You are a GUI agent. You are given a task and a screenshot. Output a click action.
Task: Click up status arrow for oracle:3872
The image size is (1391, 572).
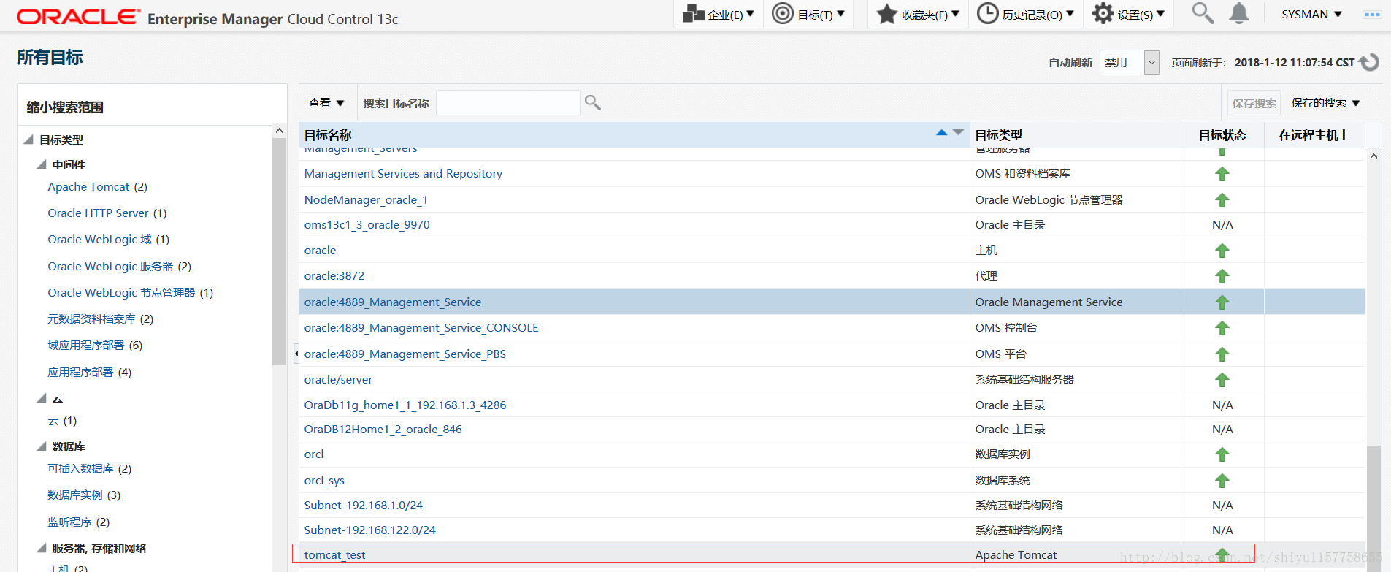[1222, 276]
